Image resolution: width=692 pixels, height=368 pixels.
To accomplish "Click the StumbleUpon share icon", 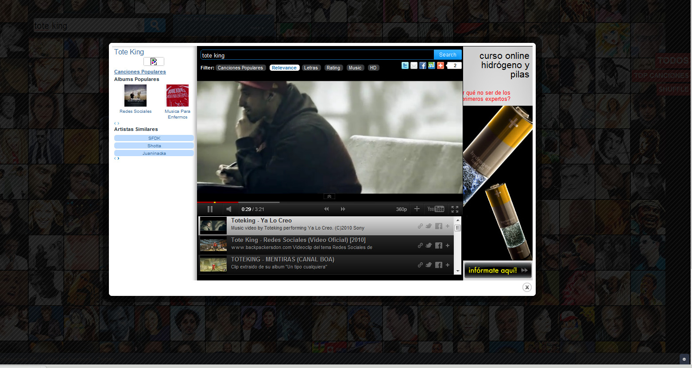I will (431, 65).
